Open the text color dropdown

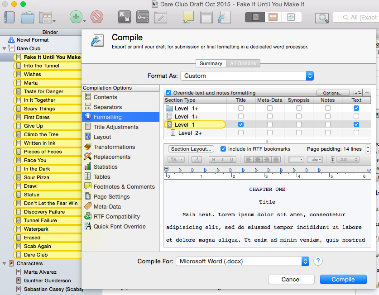[x=296, y=159]
